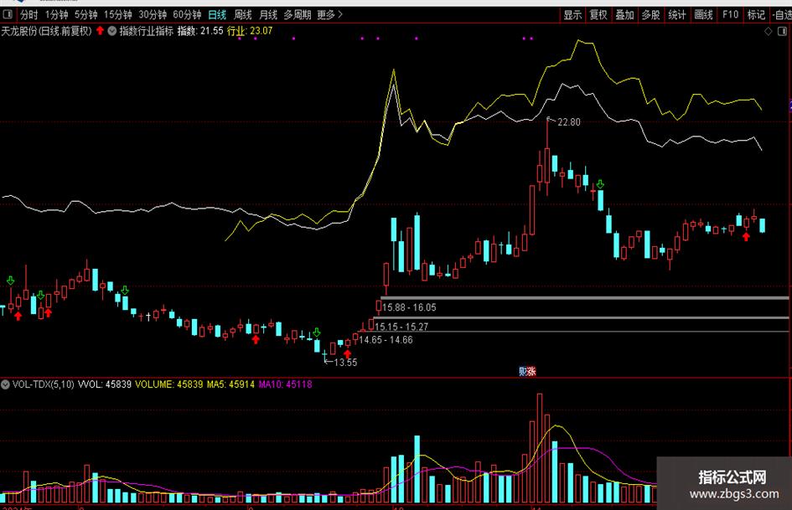Open the 复权 adjustment menu
This screenshot has width=792, height=510.
[x=598, y=14]
